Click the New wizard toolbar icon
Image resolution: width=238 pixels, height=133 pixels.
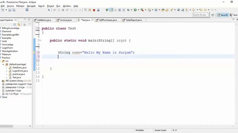(3, 10)
